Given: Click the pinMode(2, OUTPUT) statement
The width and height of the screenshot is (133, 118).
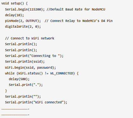Looking at the screenshot, I should tap(23, 21).
